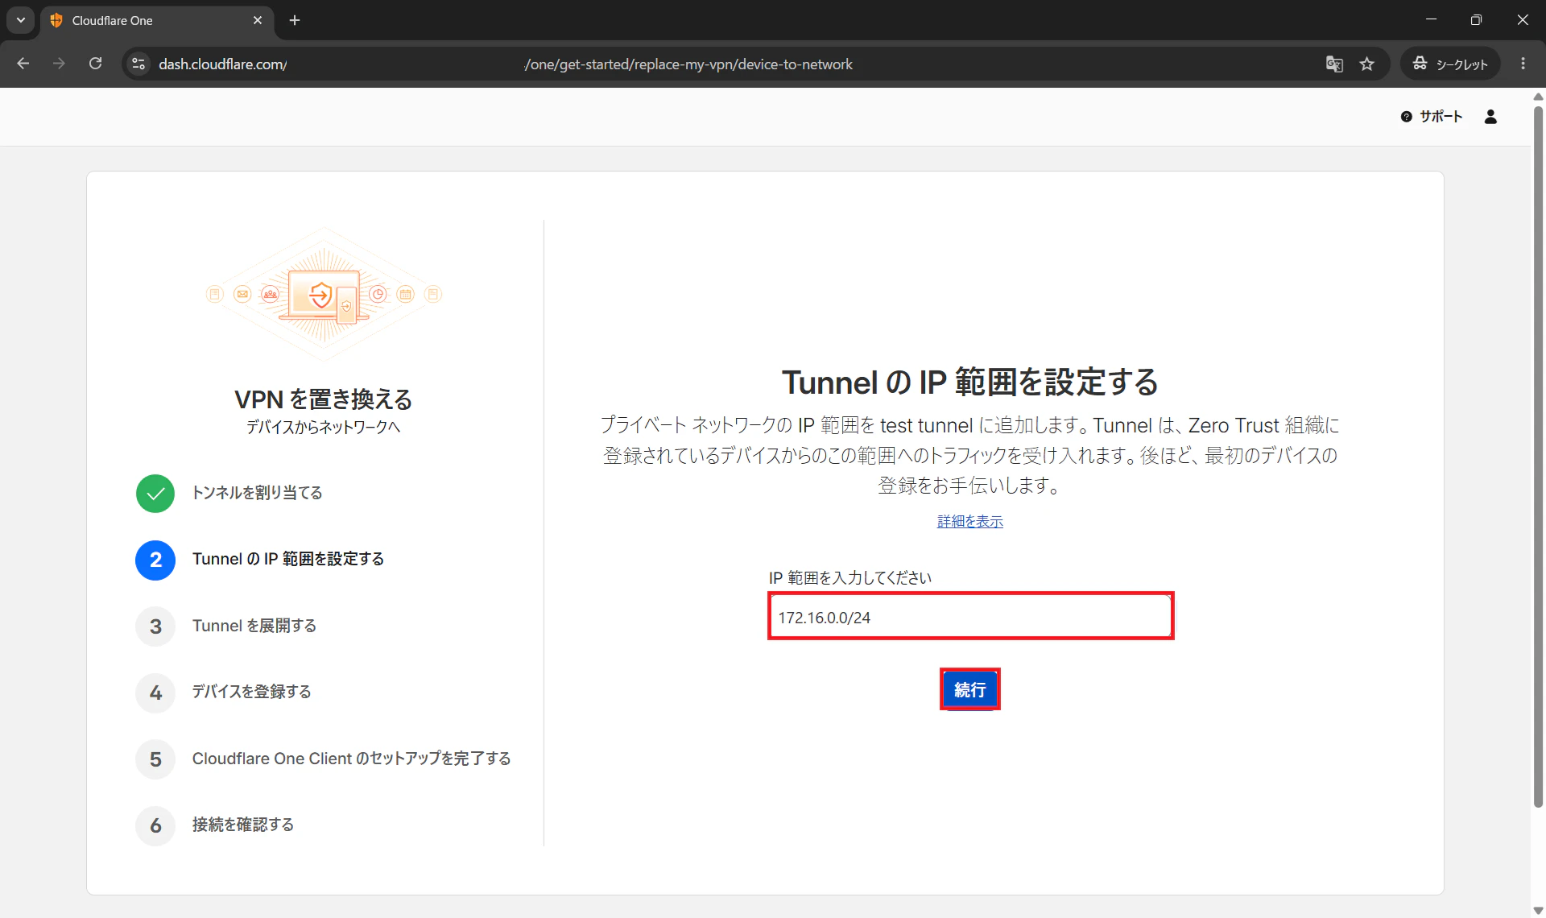1546x918 pixels.
Task: Open the incognito シークレット indicator
Action: pos(1450,64)
